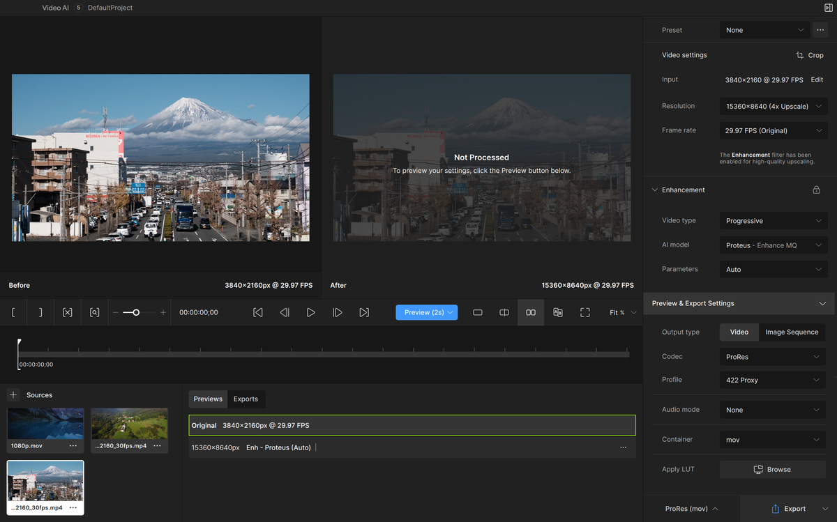Click DefaultProject in the top bar
837x522 pixels.
tap(110, 8)
